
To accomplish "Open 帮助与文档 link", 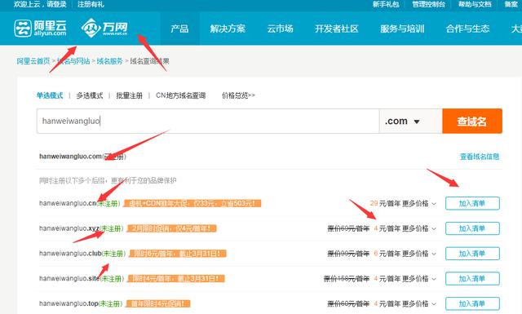I will coord(475,4).
